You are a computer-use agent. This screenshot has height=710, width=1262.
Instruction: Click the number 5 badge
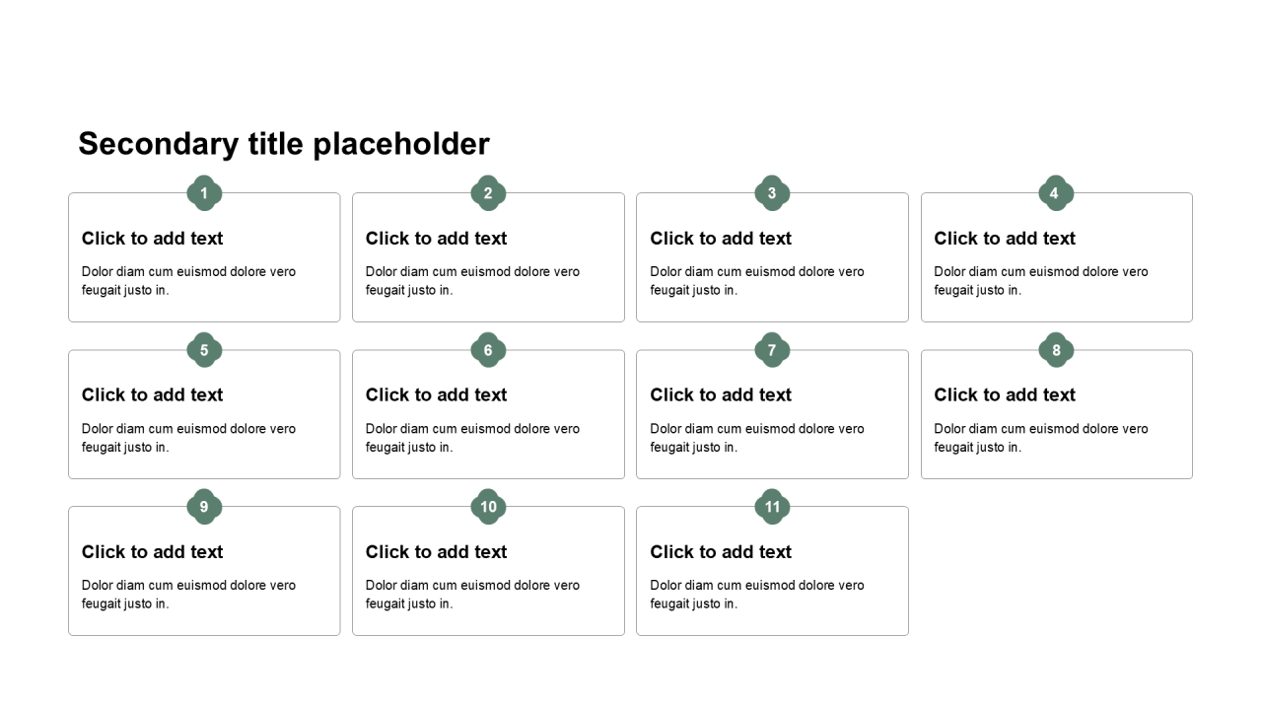[204, 350]
